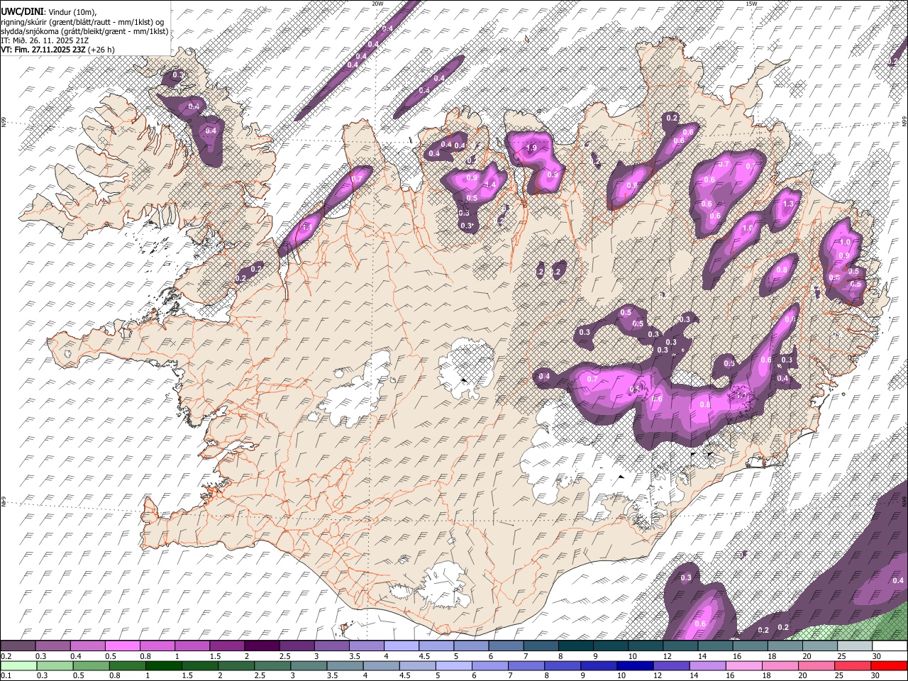This screenshot has width=908, height=681.
Task: Click the 'rigning/skúrir' header description line
Action: 82,22
